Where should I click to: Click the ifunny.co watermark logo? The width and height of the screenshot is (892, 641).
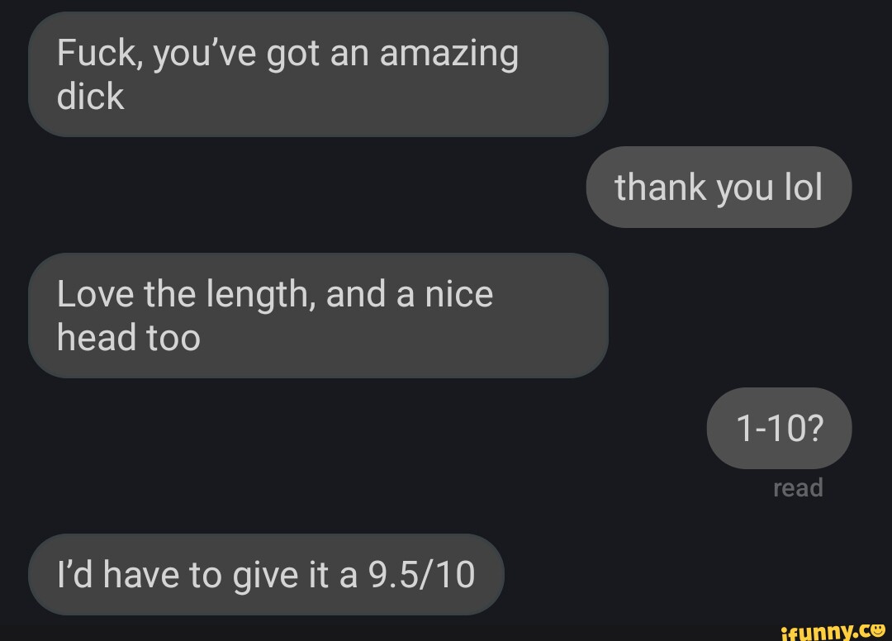pos(834,630)
